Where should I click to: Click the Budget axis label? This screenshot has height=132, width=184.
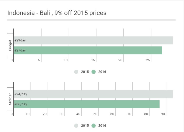click(x=10, y=45)
